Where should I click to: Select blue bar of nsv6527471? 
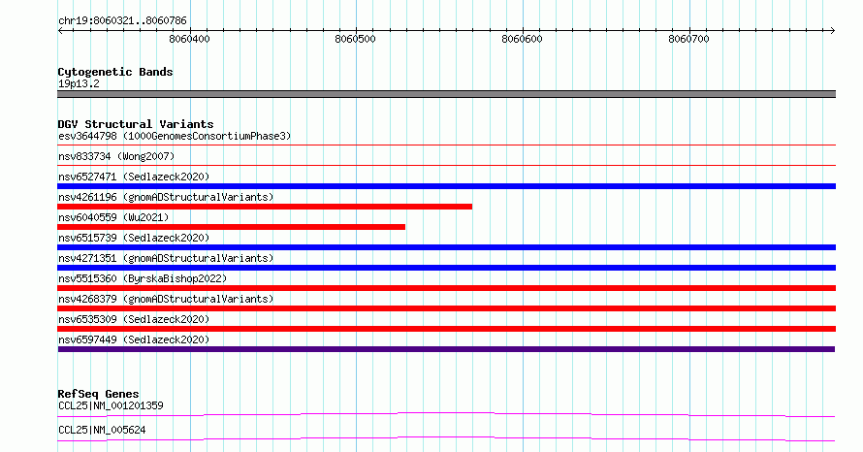[446, 186]
